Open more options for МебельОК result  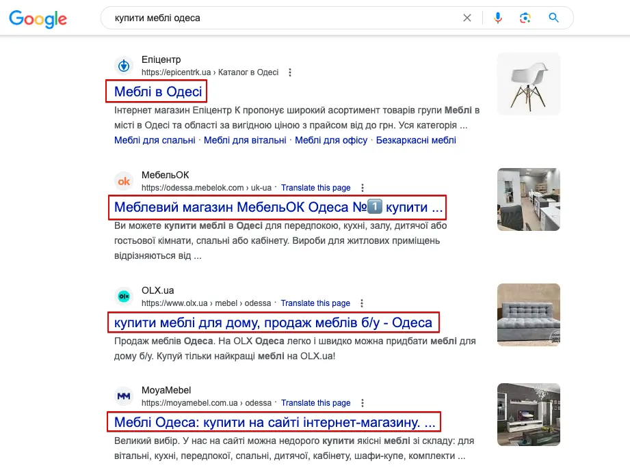362,188
